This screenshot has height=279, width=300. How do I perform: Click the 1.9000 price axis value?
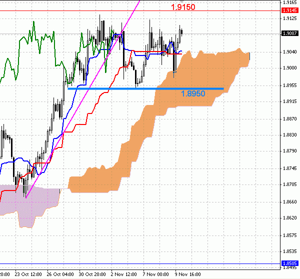tap(289, 68)
